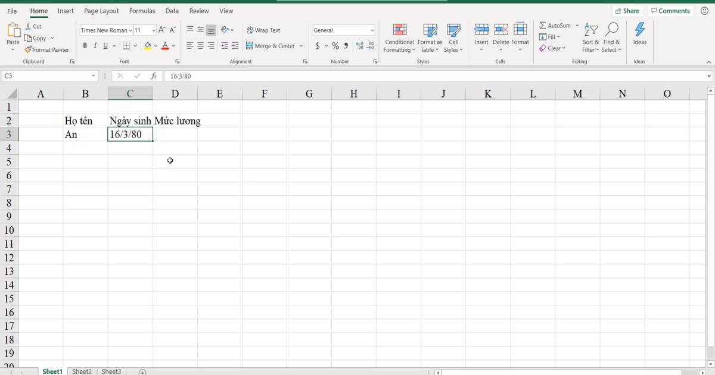715x375 pixels.
Task: Change the Font Color swatch
Action: 165,45
